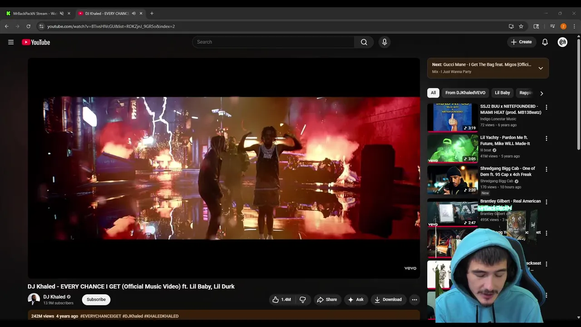Open the search tabs and windows icon
The height and width of the screenshot is (327, 581).
(536, 26)
